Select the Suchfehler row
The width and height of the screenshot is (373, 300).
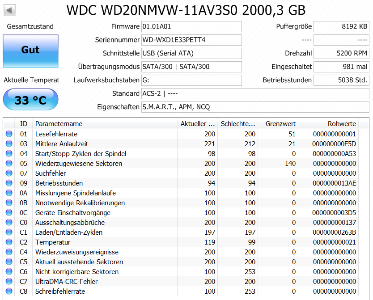pos(182,173)
